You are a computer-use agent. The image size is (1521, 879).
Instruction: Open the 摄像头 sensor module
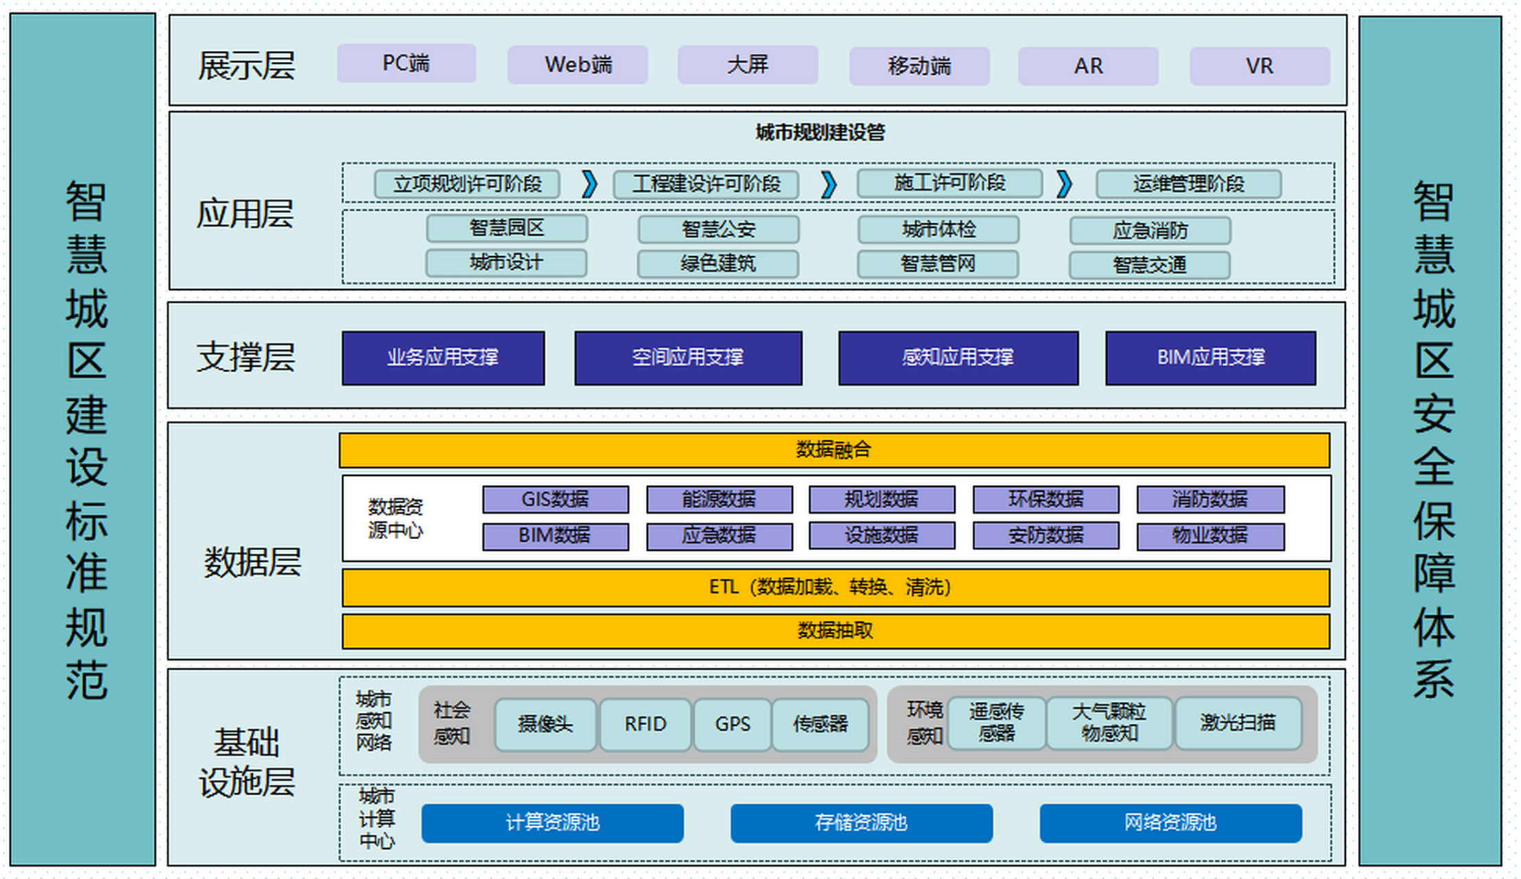click(x=545, y=724)
